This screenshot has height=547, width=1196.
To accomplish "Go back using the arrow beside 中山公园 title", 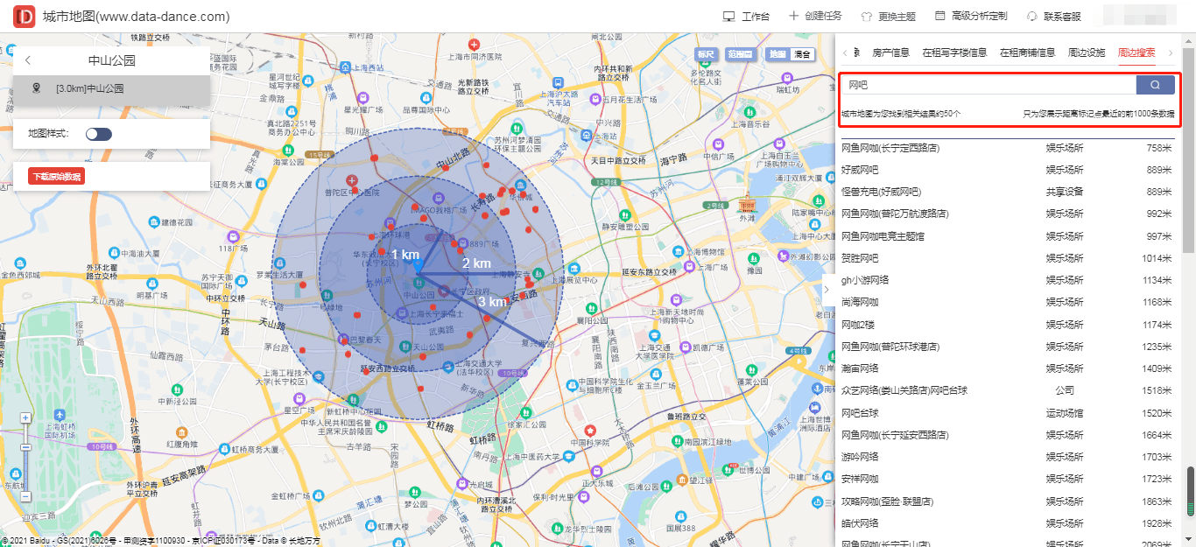I will 28,60.
